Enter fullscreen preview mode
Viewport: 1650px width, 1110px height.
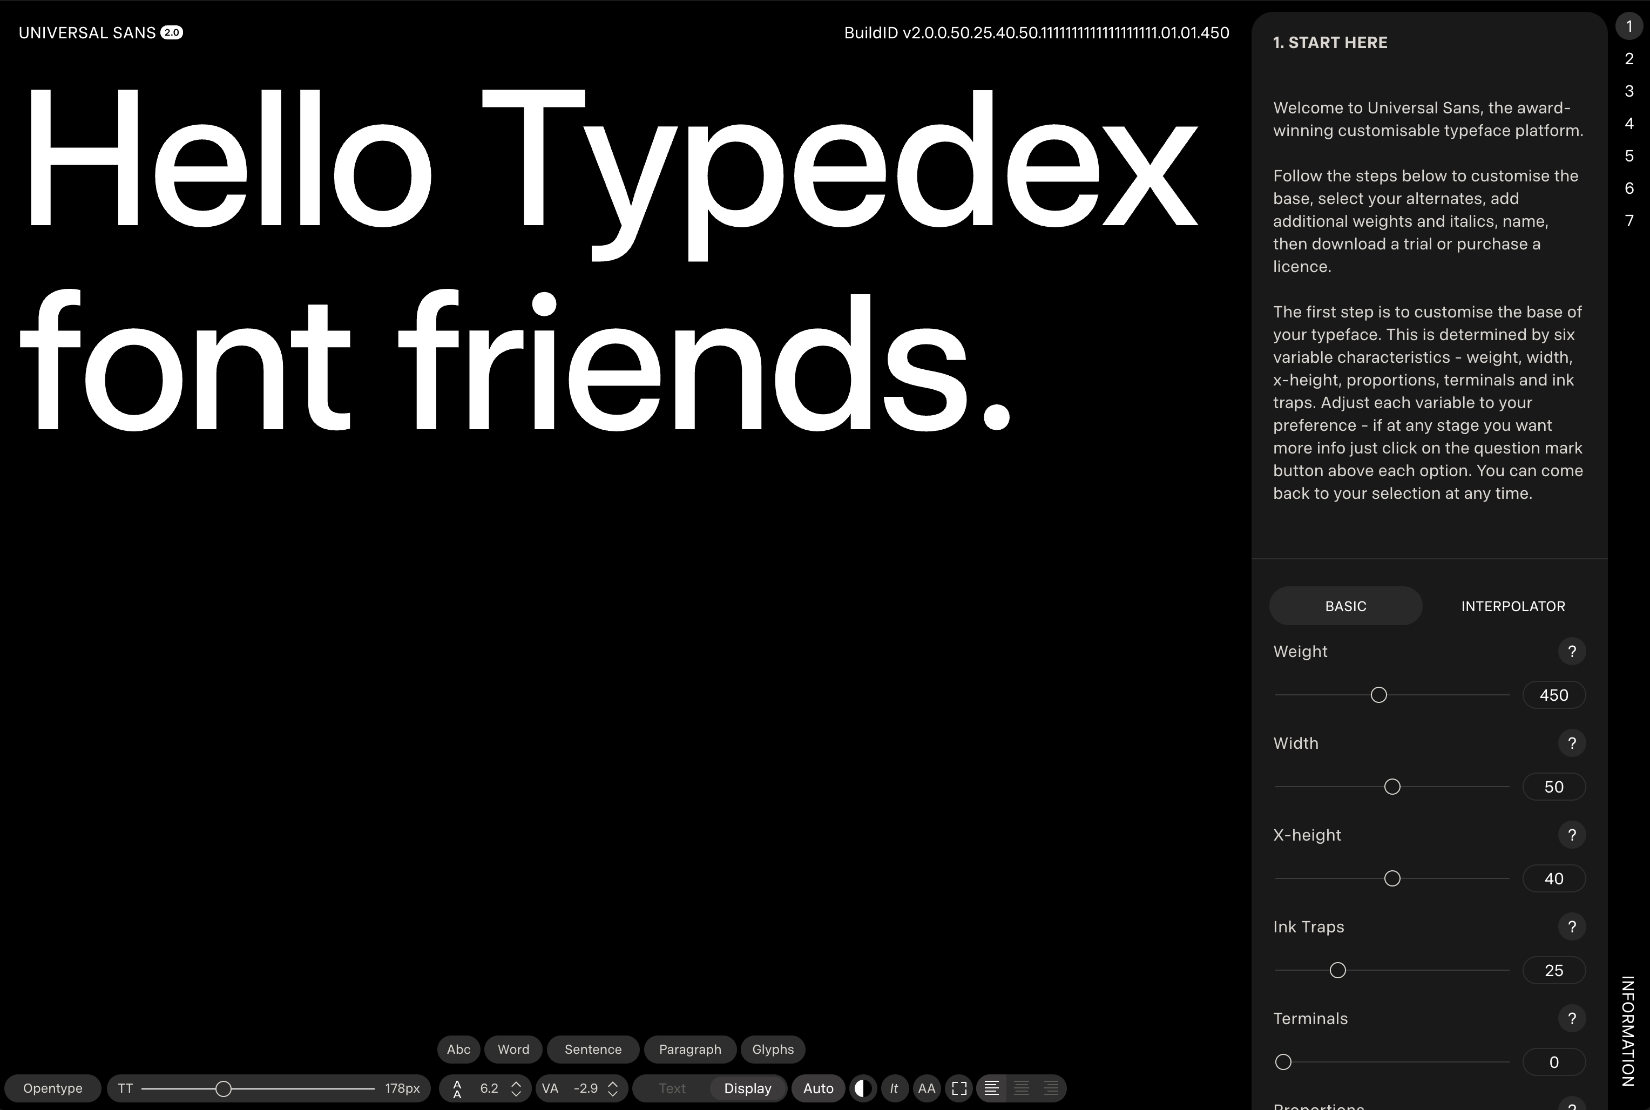coord(959,1088)
